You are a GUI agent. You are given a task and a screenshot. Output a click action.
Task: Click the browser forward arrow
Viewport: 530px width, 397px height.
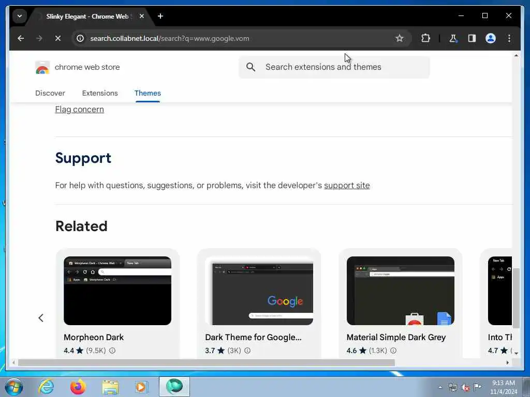click(39, 38)
